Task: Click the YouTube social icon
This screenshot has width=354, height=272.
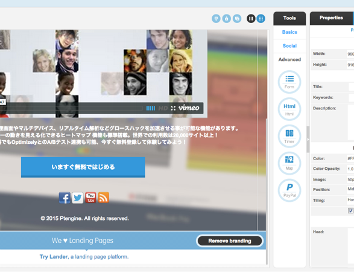Action: coord(90,198)
